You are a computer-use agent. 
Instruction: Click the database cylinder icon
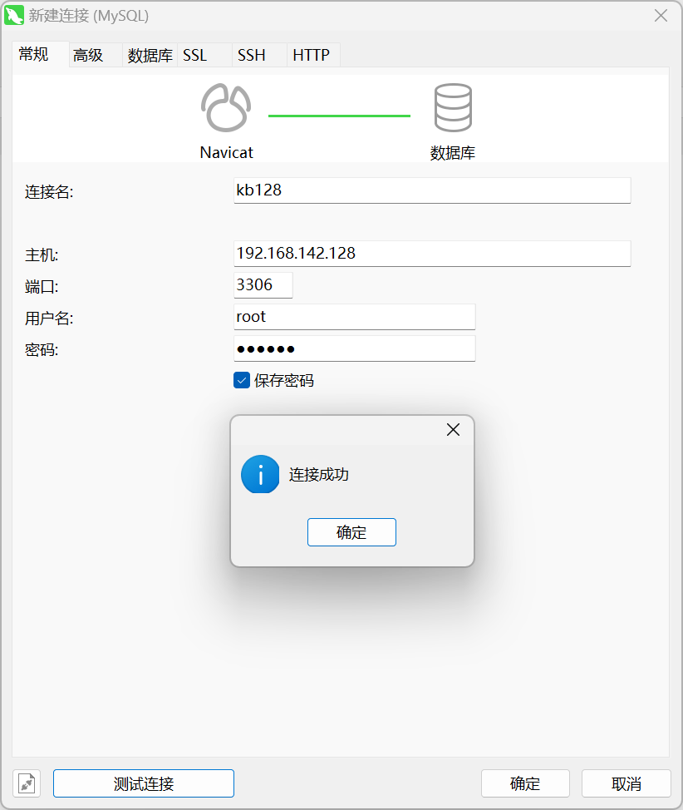pos(453,107)
